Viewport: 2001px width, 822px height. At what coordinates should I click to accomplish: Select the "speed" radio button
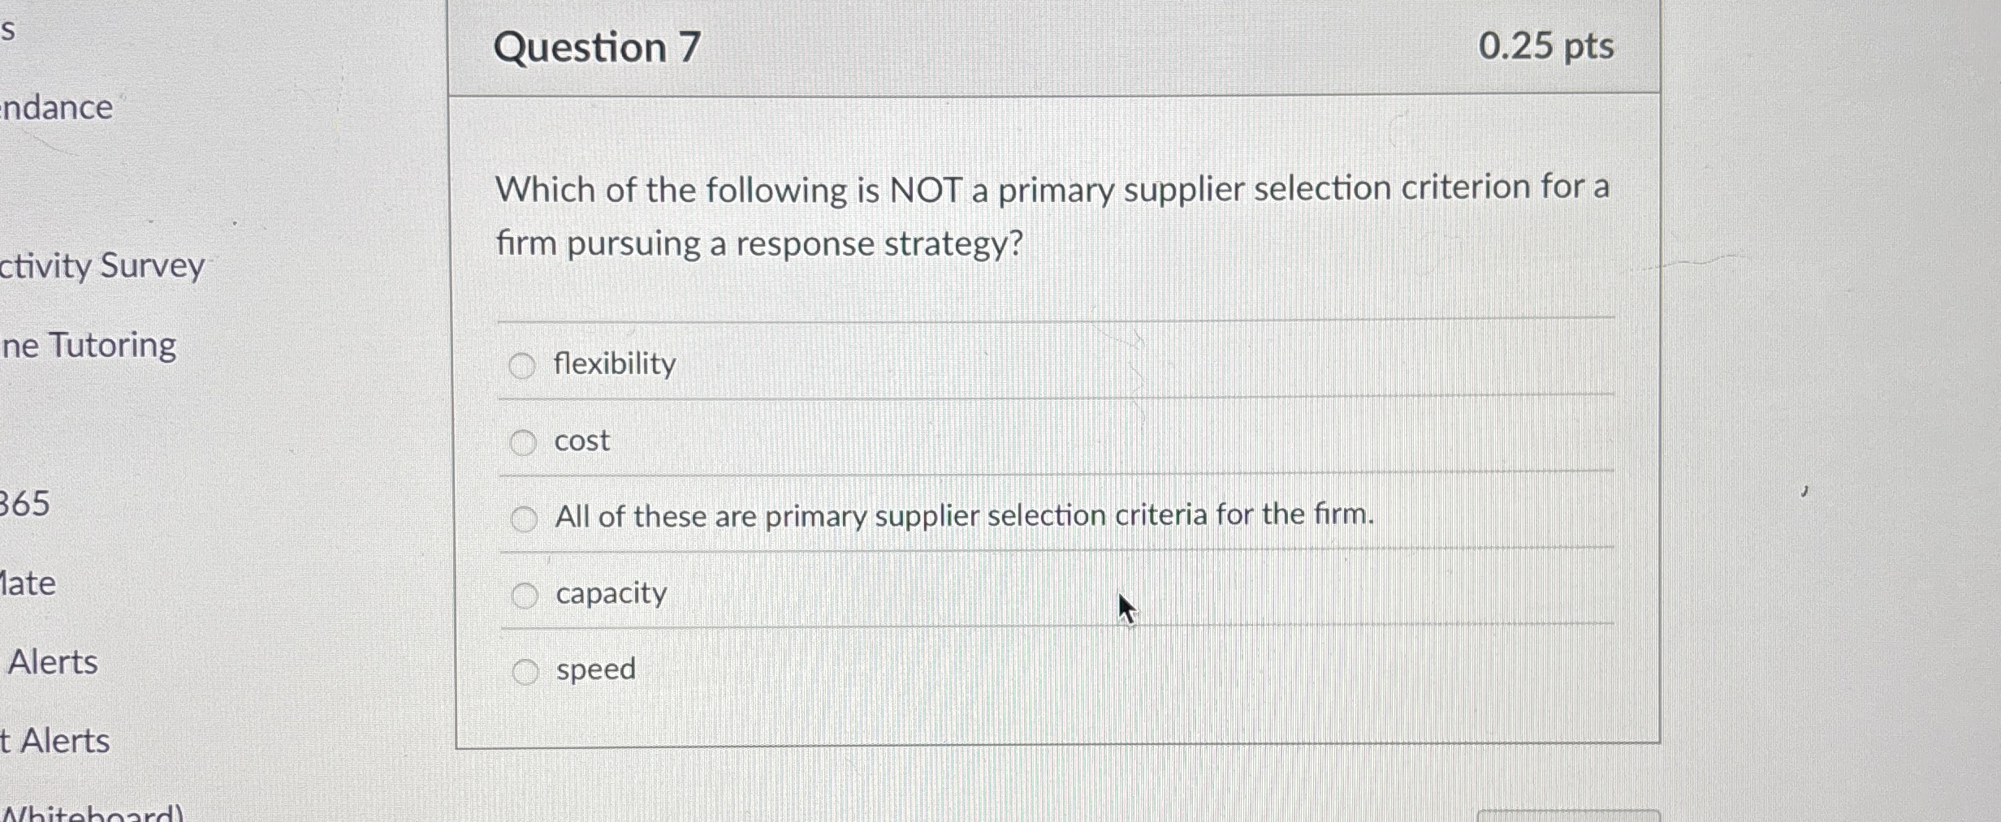click(525, 672)
